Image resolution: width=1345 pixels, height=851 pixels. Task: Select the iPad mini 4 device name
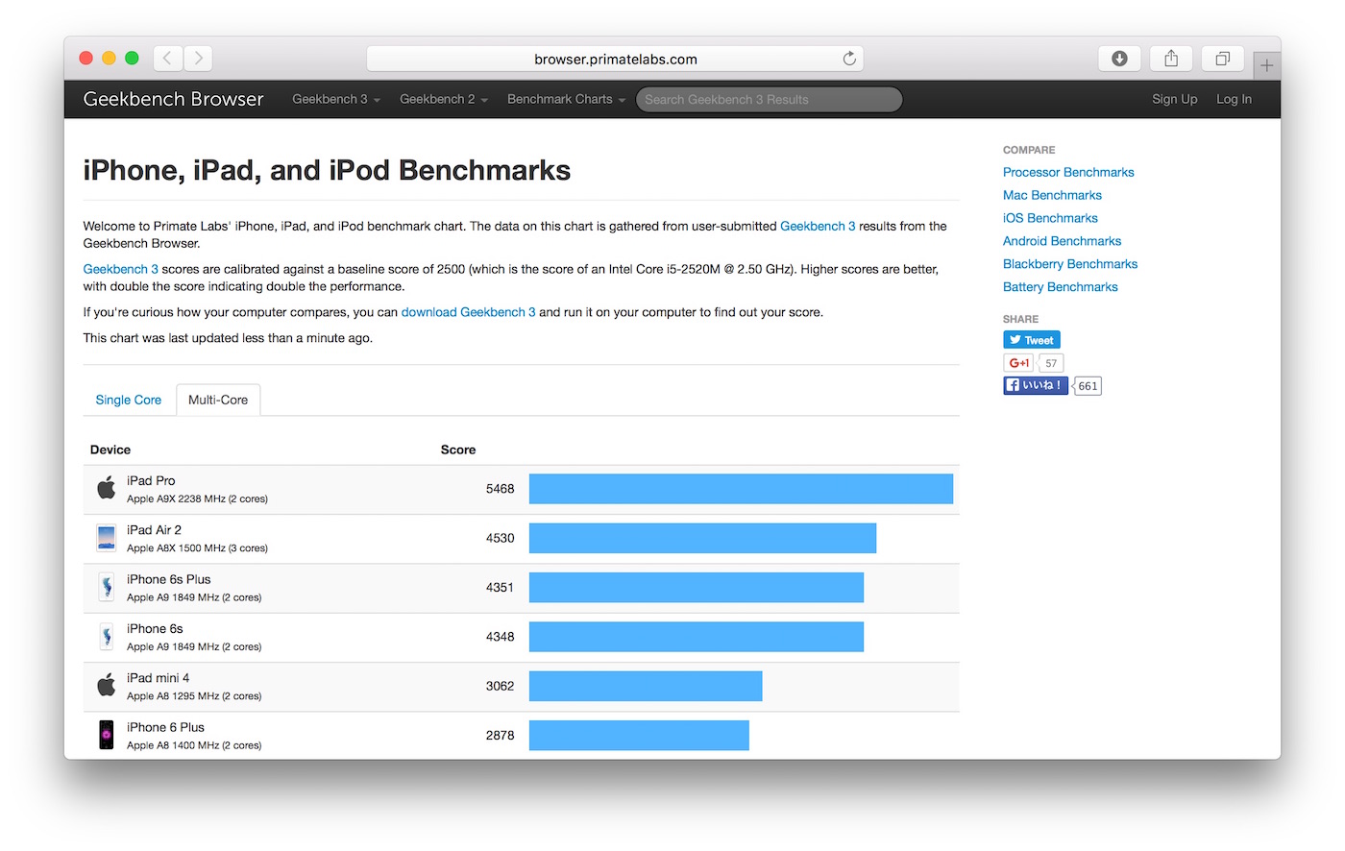point(158,677)
